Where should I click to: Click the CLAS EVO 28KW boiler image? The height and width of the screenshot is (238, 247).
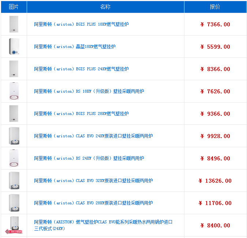point(14,203)
